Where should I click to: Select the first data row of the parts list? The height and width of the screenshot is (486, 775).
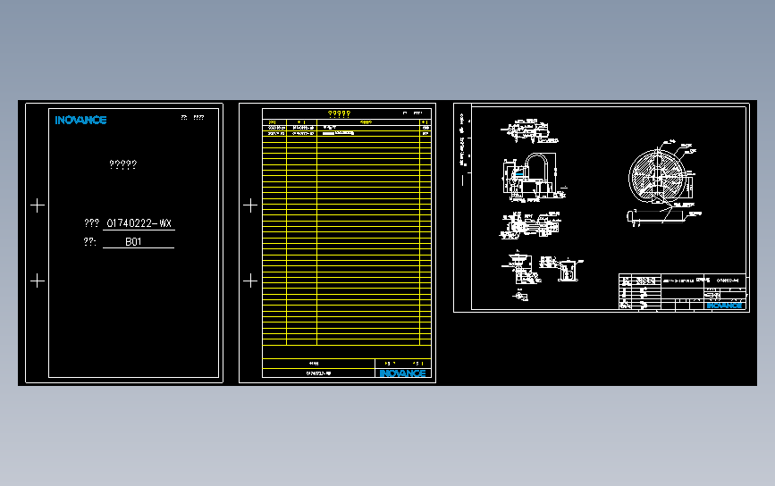347,128
